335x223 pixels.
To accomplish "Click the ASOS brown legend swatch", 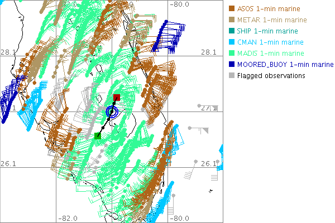I will pyautogui.click(x=232, y=9).
